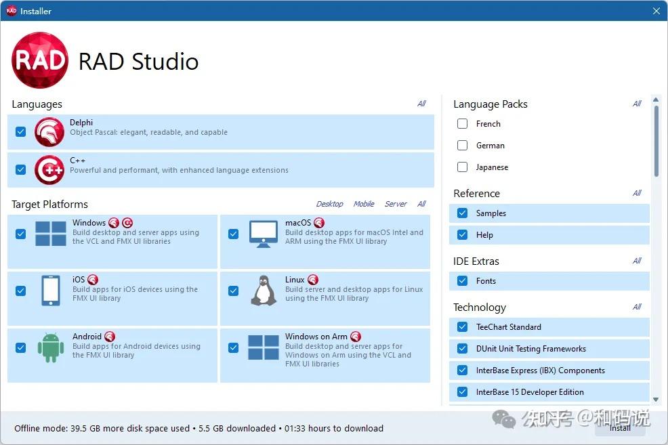Toggle the Windows platform checkbox
Screen dimensions: 668x445
click(x=20, y=234)
